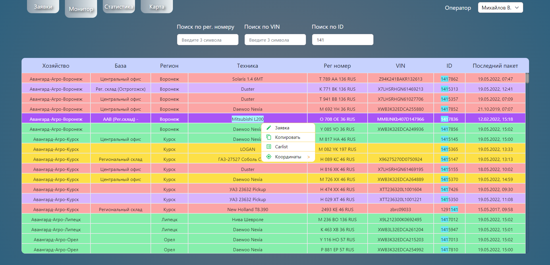Focus the Поиск по VIN search field

pos(275,40)
